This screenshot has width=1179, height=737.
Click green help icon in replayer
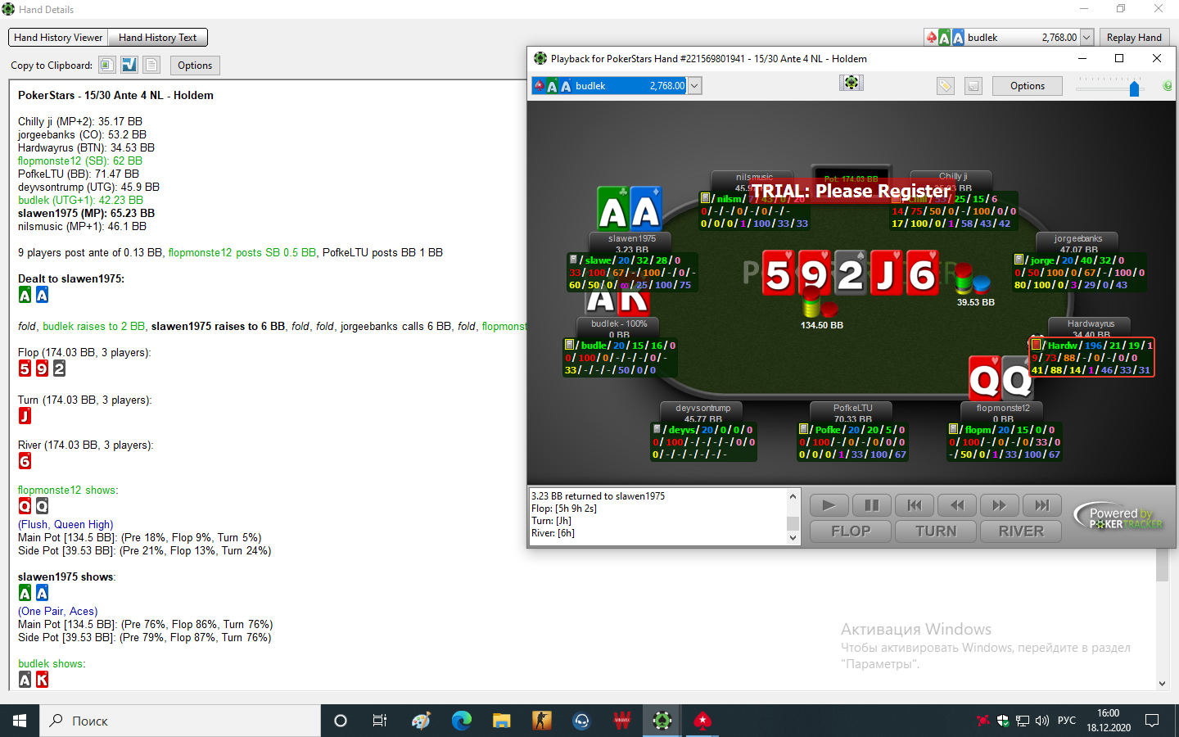[x=1168, y=86]
